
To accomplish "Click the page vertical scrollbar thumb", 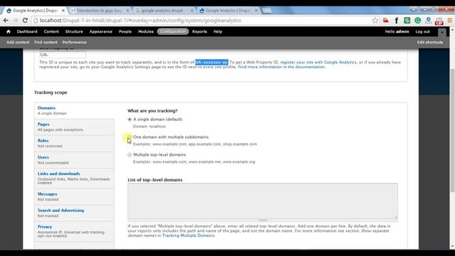I will (452, 131).
